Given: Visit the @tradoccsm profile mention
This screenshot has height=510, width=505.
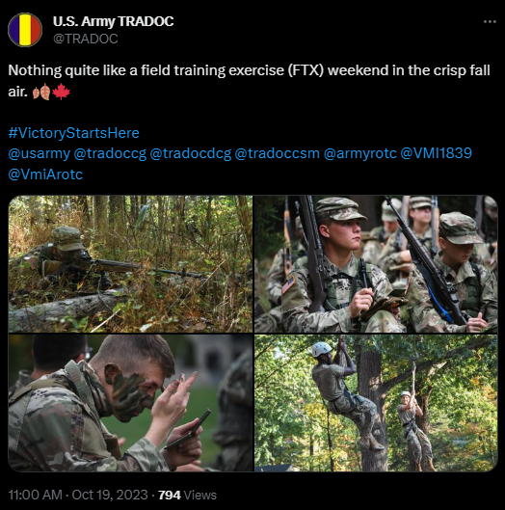Looking at the screenshot, I should pos(277,153).
